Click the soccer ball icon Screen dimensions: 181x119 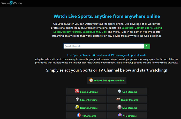(77, 99)
